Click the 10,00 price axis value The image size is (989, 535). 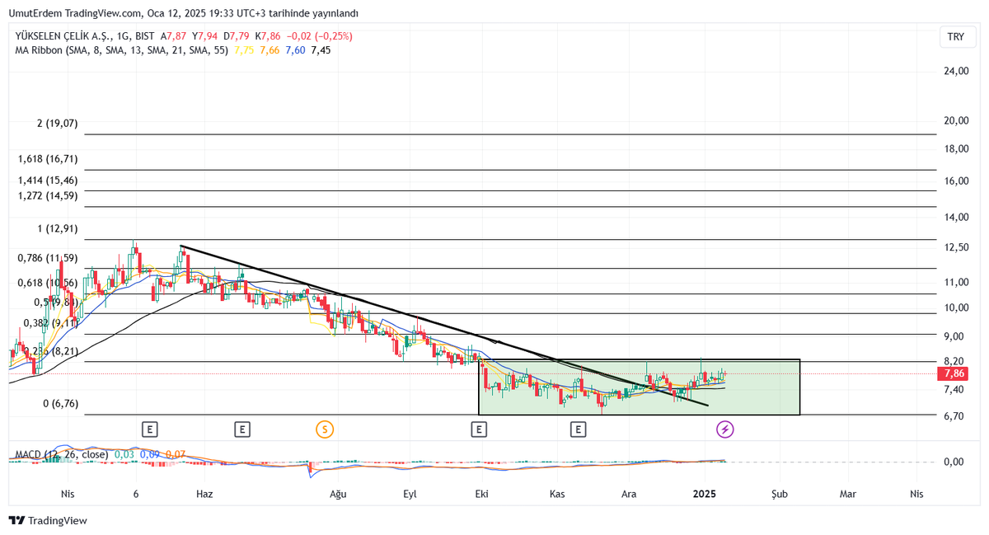[956, 308]
